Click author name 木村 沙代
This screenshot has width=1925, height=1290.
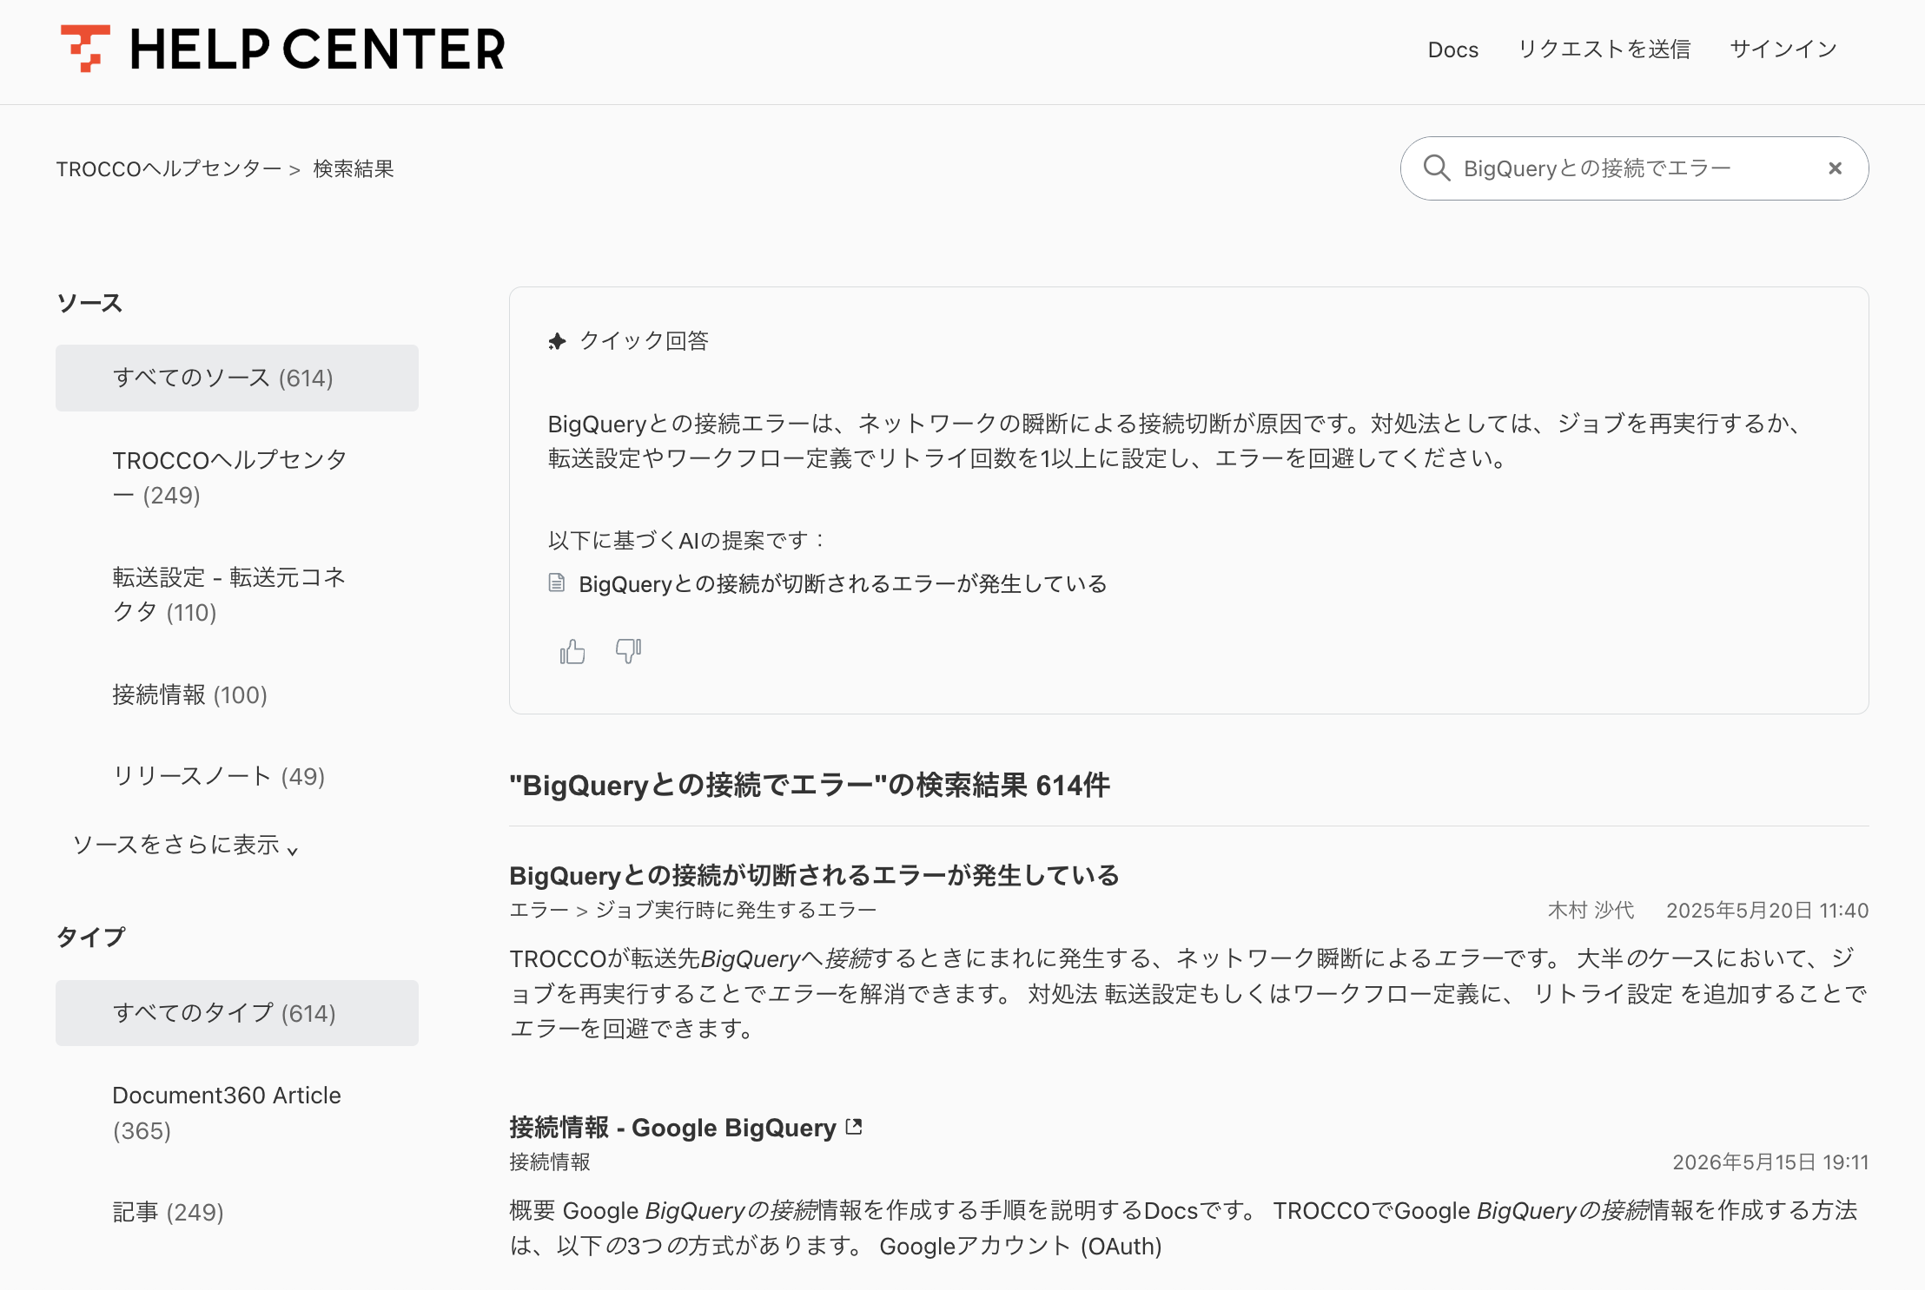tap(1591, 910)
